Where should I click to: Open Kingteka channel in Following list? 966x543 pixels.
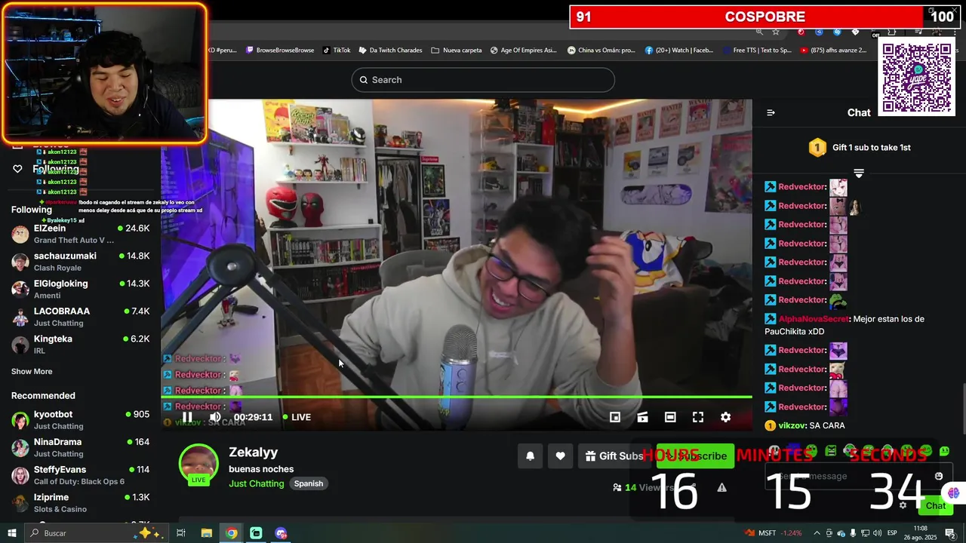tap(80, 345)
